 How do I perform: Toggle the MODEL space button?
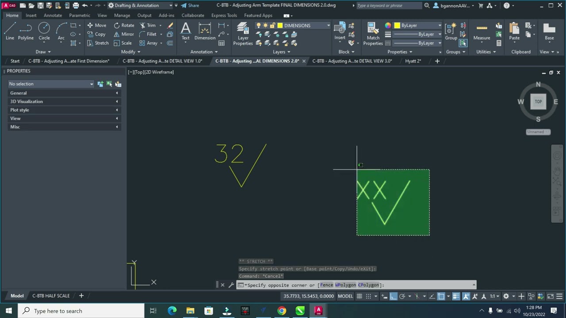click(345, 296)
